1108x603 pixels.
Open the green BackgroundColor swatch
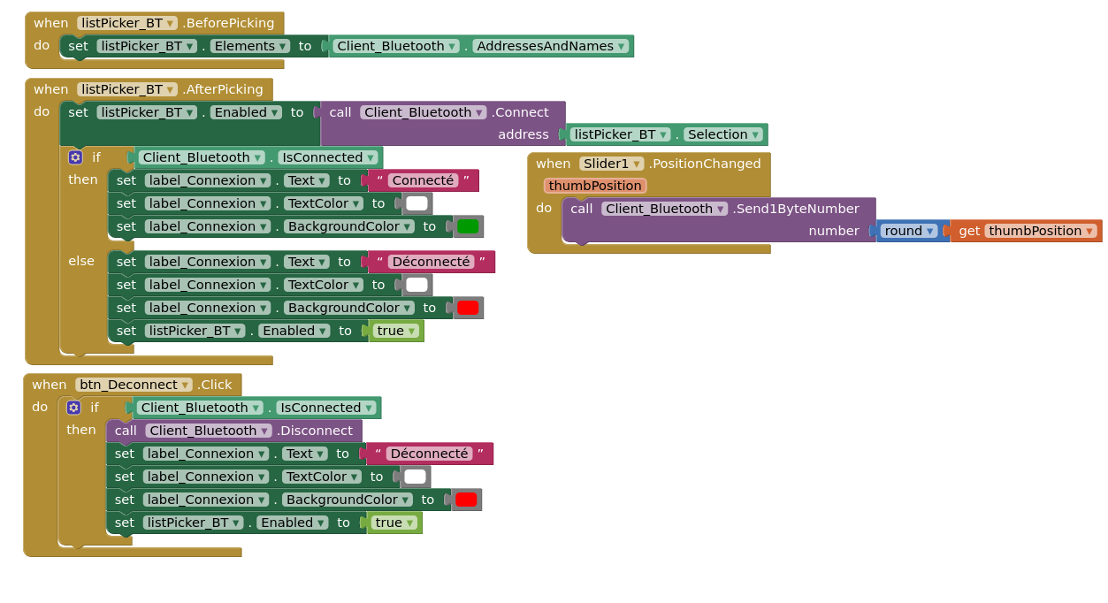tap(468, 226)
